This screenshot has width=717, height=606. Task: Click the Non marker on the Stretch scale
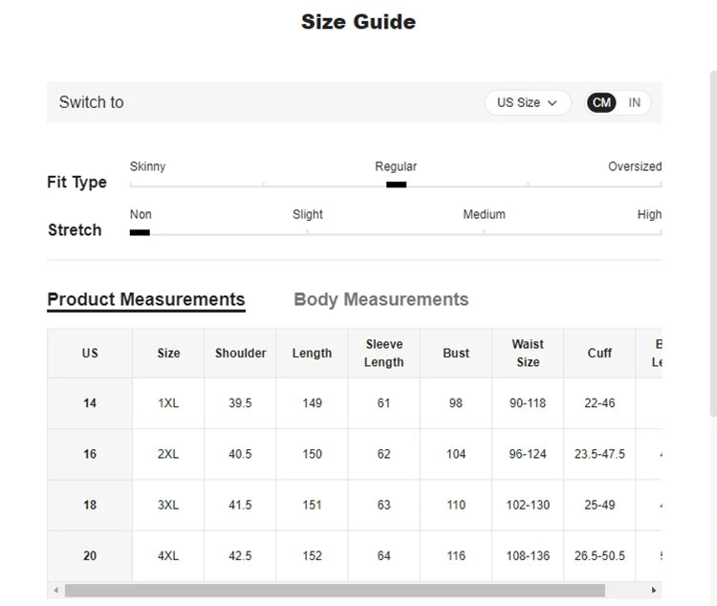pyautogui.click(x=140, y=232)
